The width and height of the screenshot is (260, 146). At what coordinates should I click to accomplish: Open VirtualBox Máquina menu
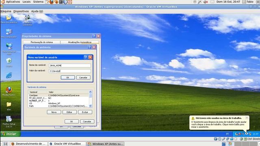coord(6,11)
